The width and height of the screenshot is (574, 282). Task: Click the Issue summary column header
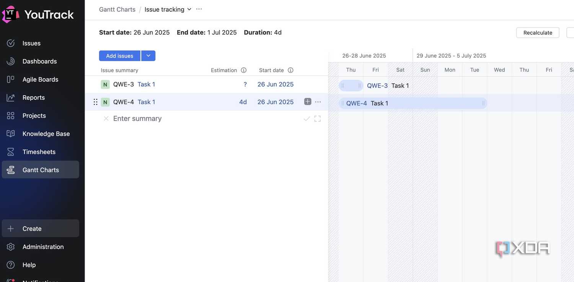pos(119,70)
